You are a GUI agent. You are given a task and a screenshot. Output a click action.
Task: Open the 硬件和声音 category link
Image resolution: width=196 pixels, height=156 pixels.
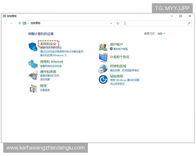(x=48, y=71)
